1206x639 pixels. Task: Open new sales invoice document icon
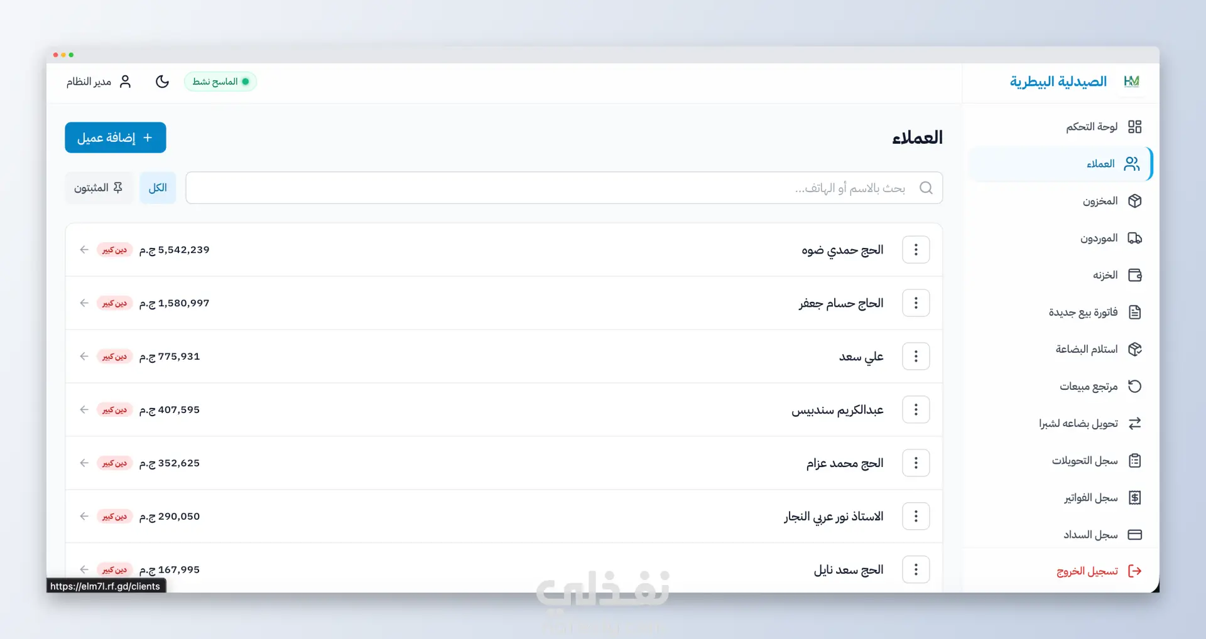(x=1134, y=312)
